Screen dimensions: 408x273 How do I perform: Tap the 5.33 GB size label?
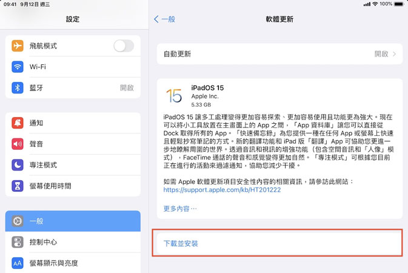click(x=201, y=105)
